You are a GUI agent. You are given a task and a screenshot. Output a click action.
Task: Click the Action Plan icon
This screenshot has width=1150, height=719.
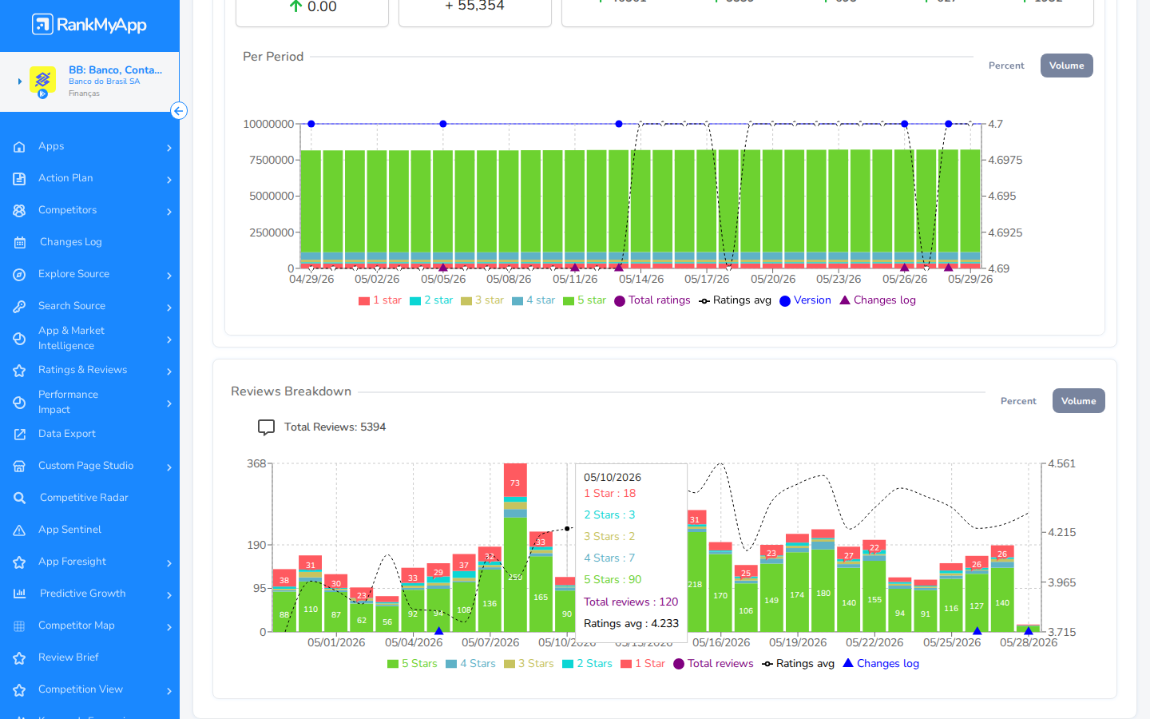19,179
